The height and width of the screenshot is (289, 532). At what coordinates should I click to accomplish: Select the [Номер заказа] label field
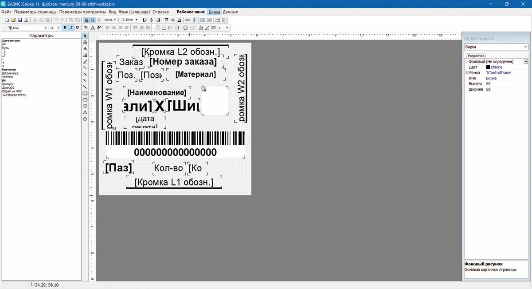click(183, 62)
